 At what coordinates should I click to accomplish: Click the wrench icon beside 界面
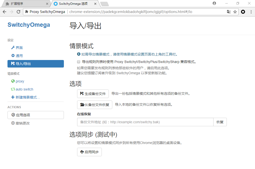point(13,47)
